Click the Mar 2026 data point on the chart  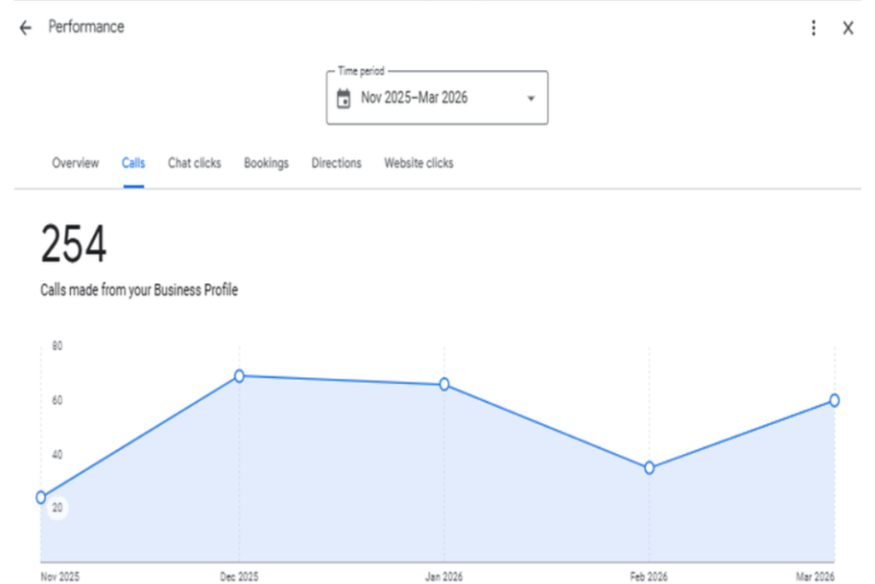tap(834, 400)
